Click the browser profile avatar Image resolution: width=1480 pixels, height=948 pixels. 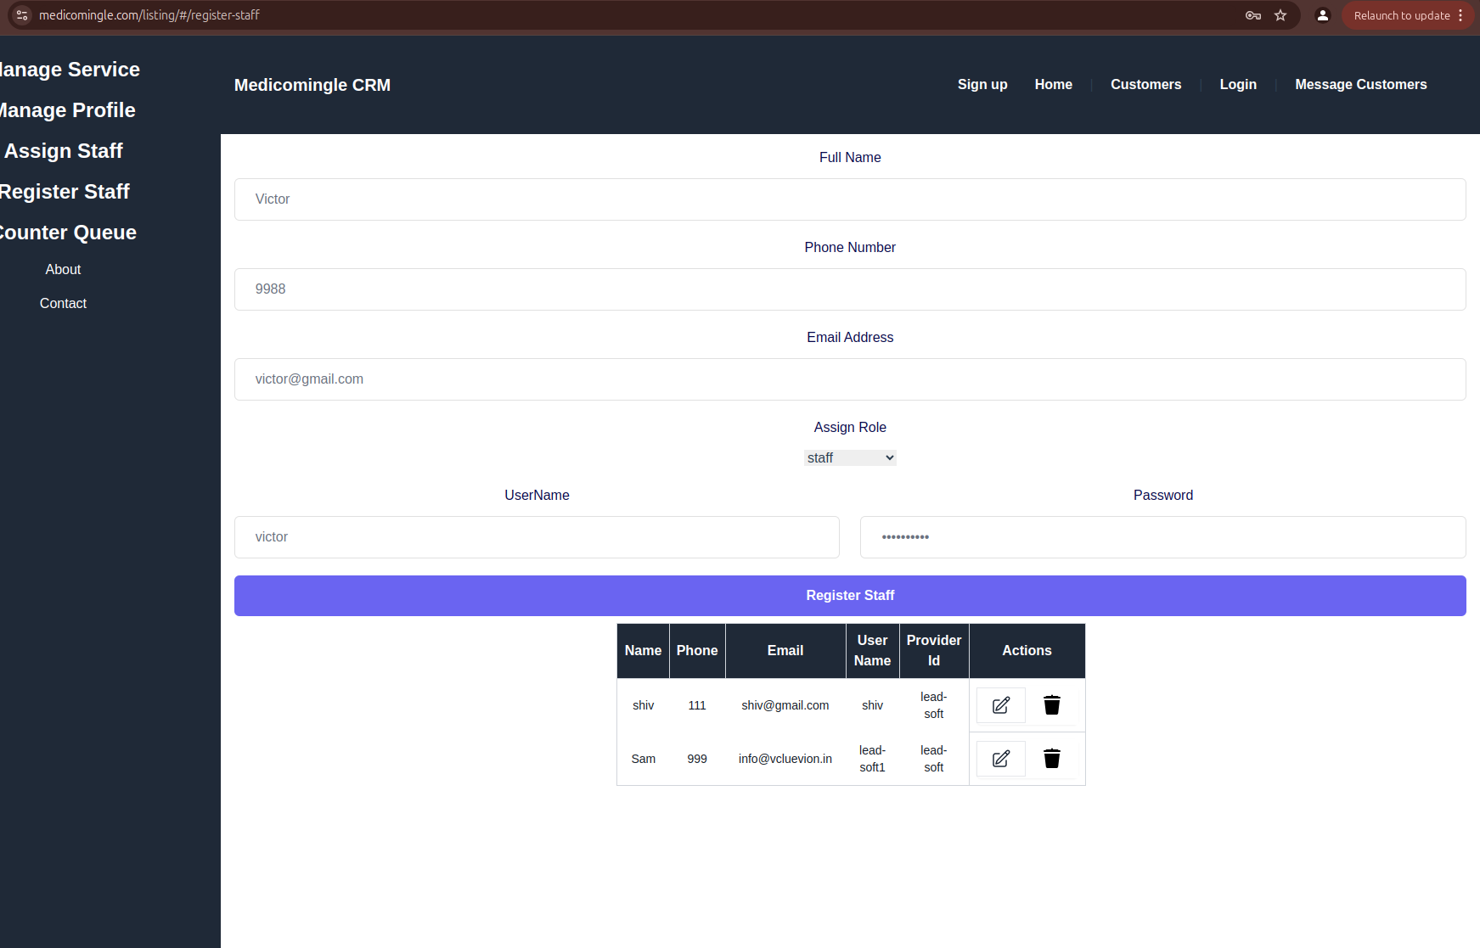coord(1322,15)
